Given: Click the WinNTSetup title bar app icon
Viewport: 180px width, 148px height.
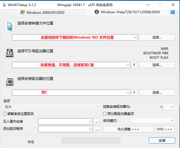Looking at the screenshot, I should point(4,5).
